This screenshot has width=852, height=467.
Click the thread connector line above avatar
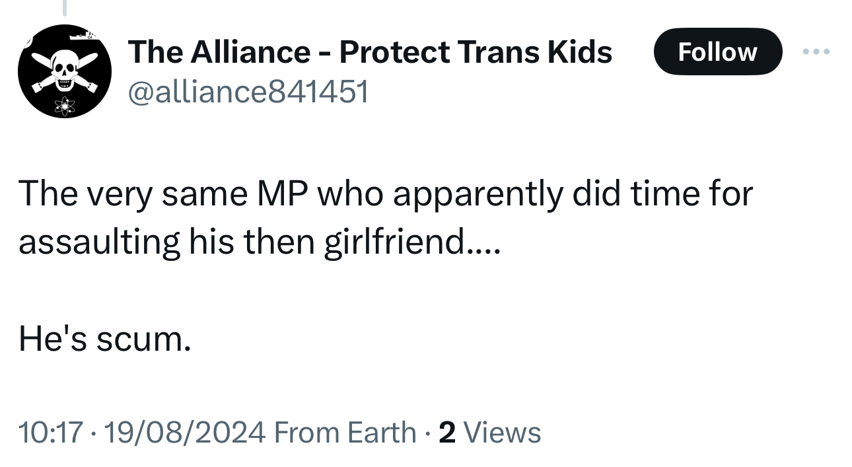click(x=65, y=7)
